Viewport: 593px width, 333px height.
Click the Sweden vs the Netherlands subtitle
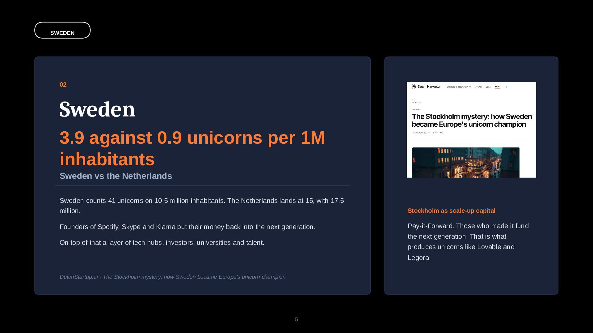click(x=116, y=176)
